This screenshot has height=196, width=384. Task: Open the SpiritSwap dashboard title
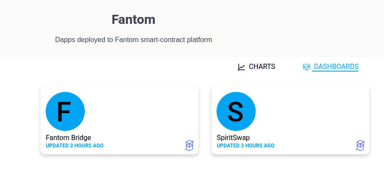click(233, 137)
